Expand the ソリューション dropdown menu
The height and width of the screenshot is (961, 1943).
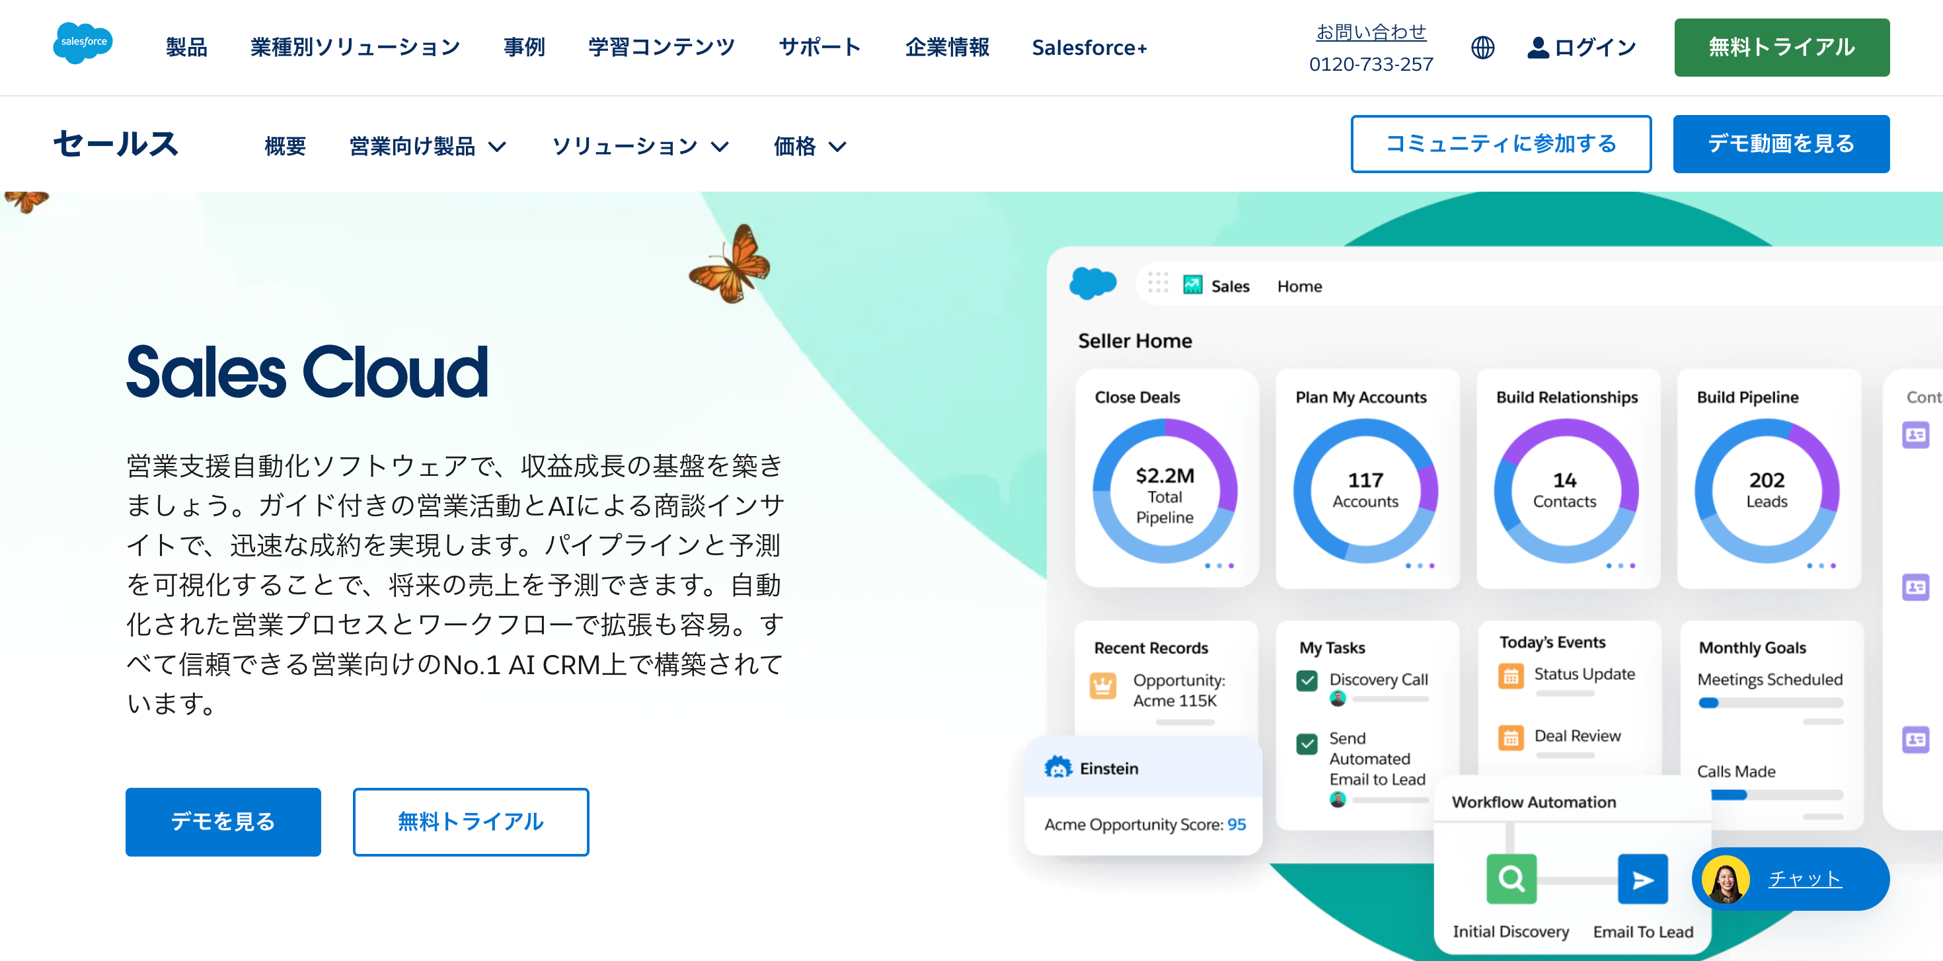click(640, 145)
